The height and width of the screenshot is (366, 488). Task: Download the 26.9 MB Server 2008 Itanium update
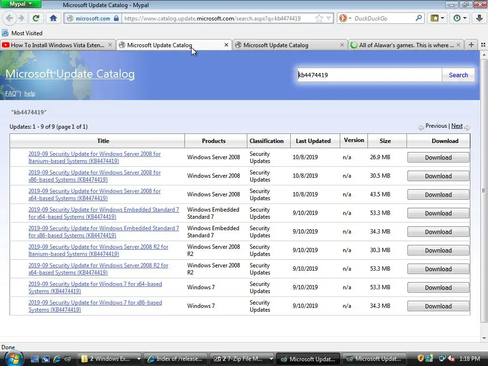[438, 157]
